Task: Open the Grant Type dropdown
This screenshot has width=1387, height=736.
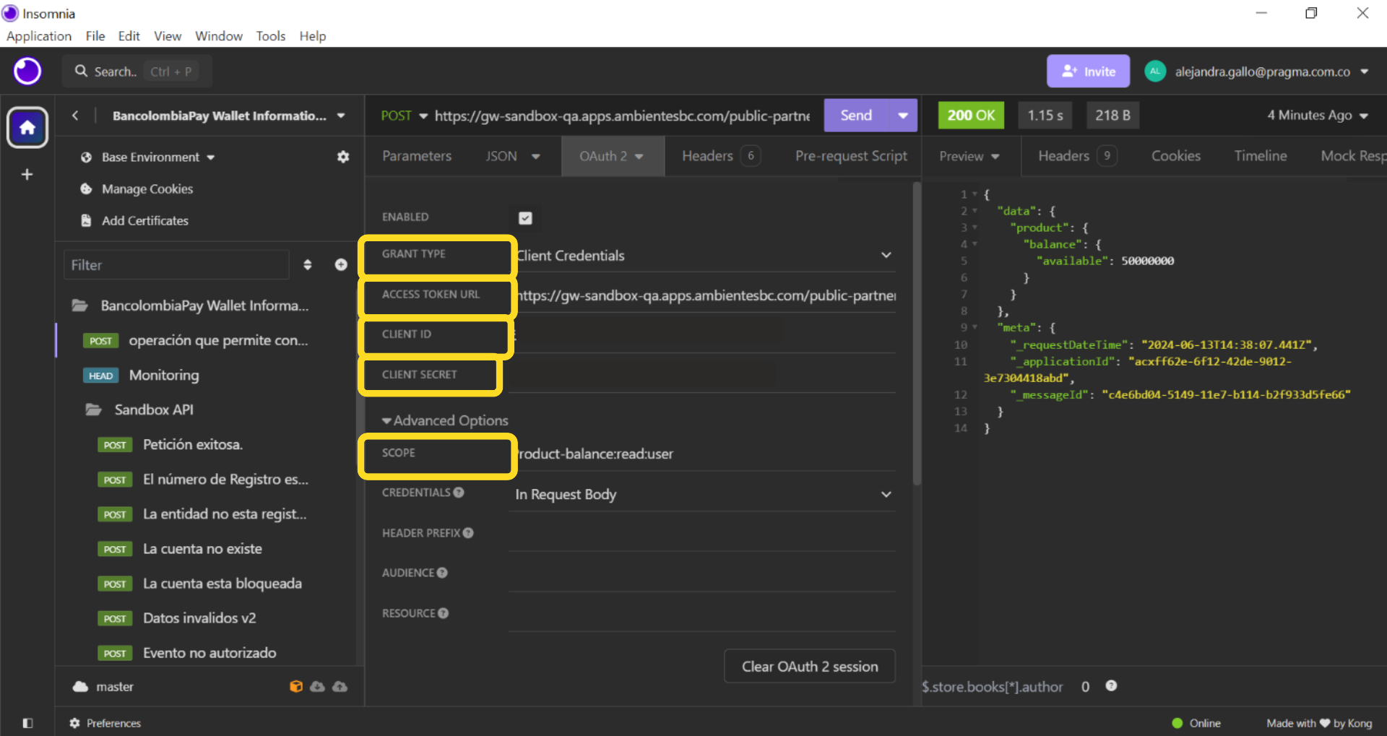Action: click(704, 256)
